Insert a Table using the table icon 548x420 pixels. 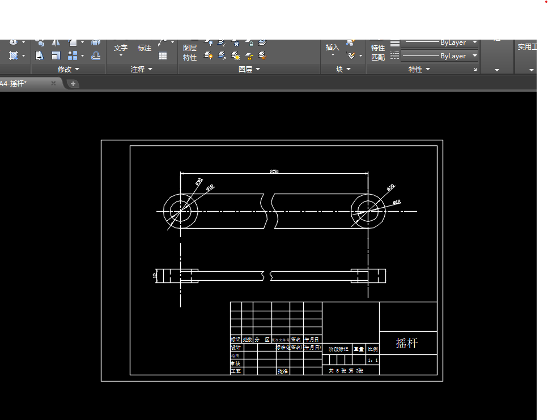click(x=163, y=55)
